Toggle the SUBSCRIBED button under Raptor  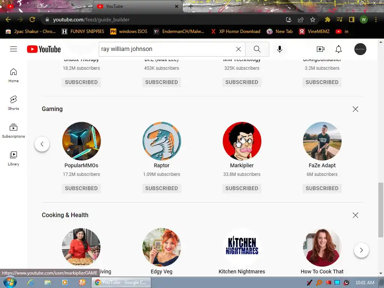[162, 188]
